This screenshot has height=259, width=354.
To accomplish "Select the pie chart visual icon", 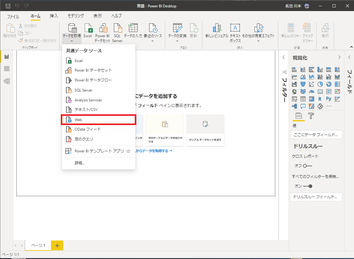I will coord(320,84).
